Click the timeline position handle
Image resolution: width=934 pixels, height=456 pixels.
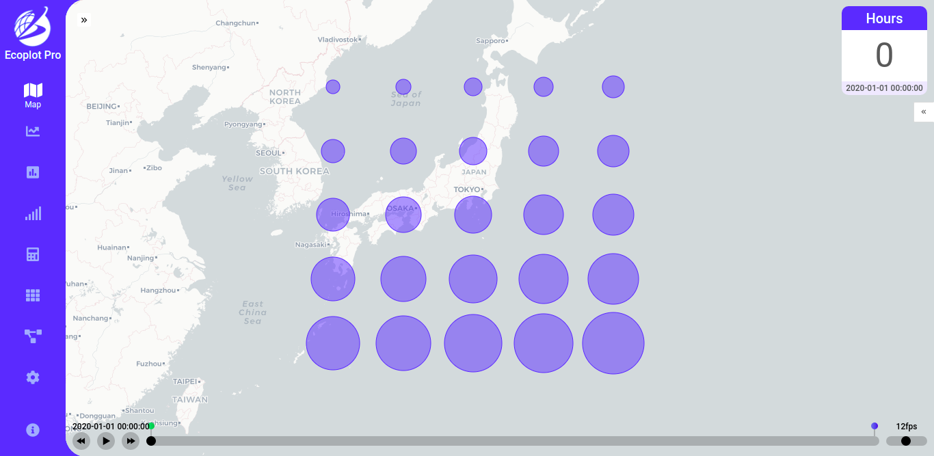coord(151,441)
